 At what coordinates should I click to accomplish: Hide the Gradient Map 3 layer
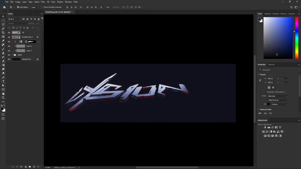9,37
